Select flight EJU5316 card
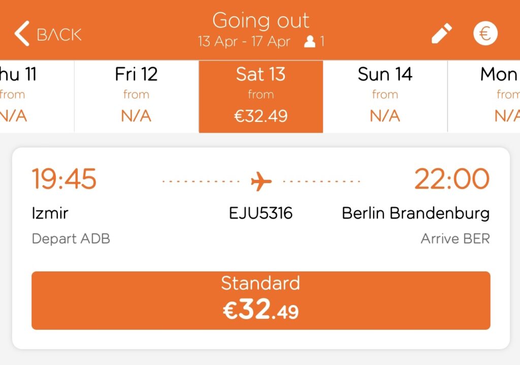 point(260,214)
